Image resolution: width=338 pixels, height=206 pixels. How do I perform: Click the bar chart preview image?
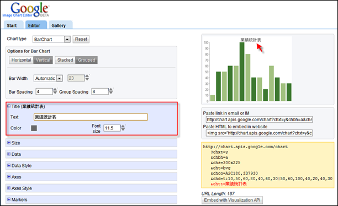tap(248, 69)
